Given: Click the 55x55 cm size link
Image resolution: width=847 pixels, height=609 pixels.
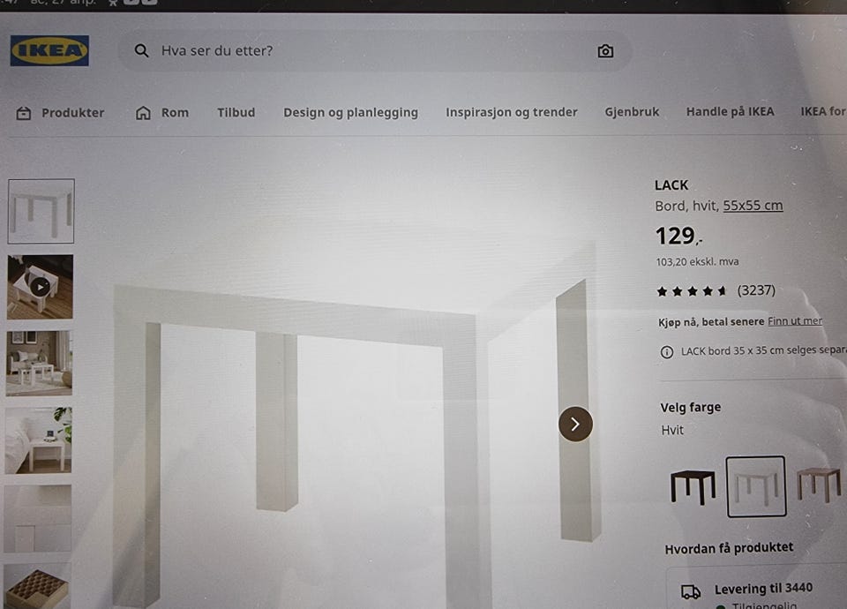Looking at the screenshot, I should click(753, 206).
